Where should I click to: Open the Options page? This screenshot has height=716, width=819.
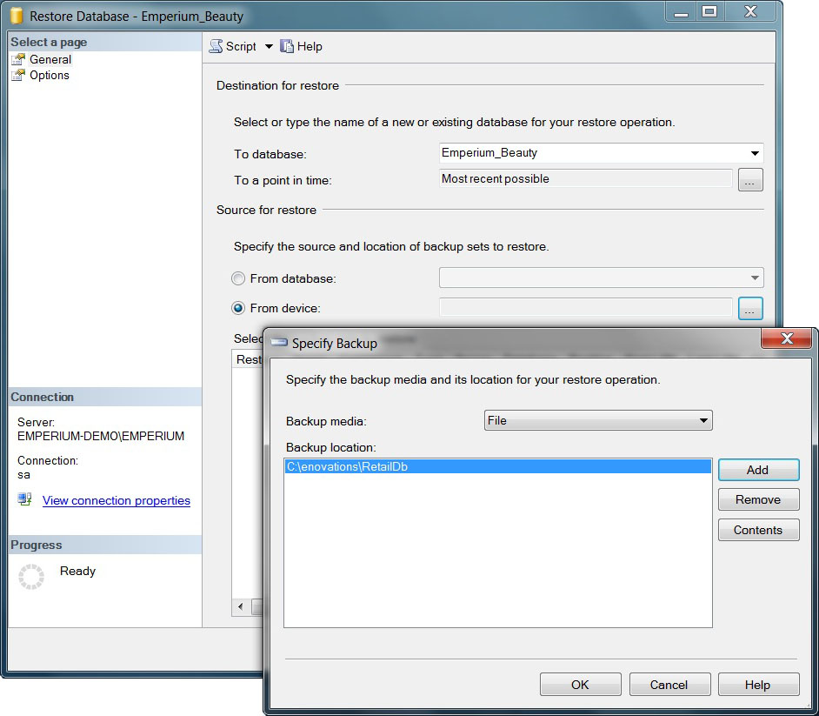(x=50, y=76)
